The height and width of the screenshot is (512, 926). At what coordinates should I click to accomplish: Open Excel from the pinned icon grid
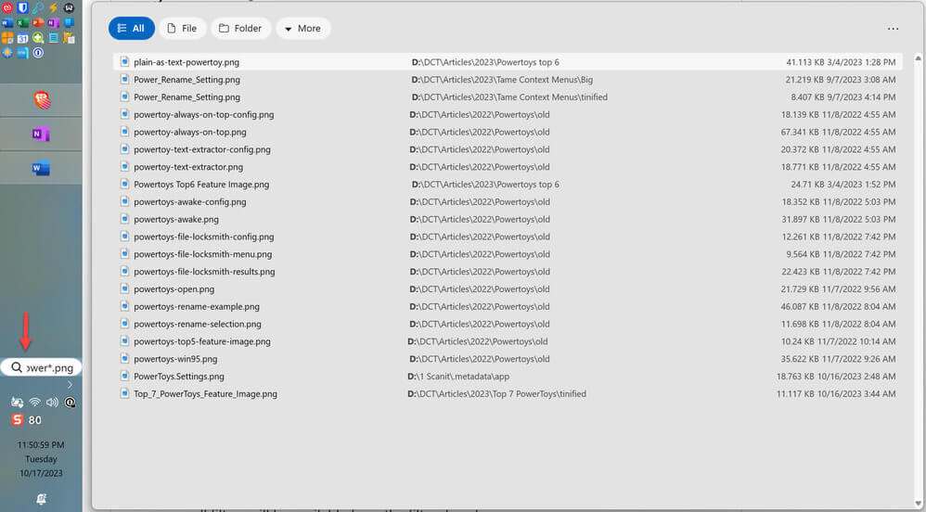point(23,23)
